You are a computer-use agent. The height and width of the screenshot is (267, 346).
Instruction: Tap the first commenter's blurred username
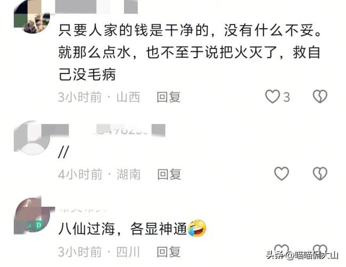tap(96, 6)
